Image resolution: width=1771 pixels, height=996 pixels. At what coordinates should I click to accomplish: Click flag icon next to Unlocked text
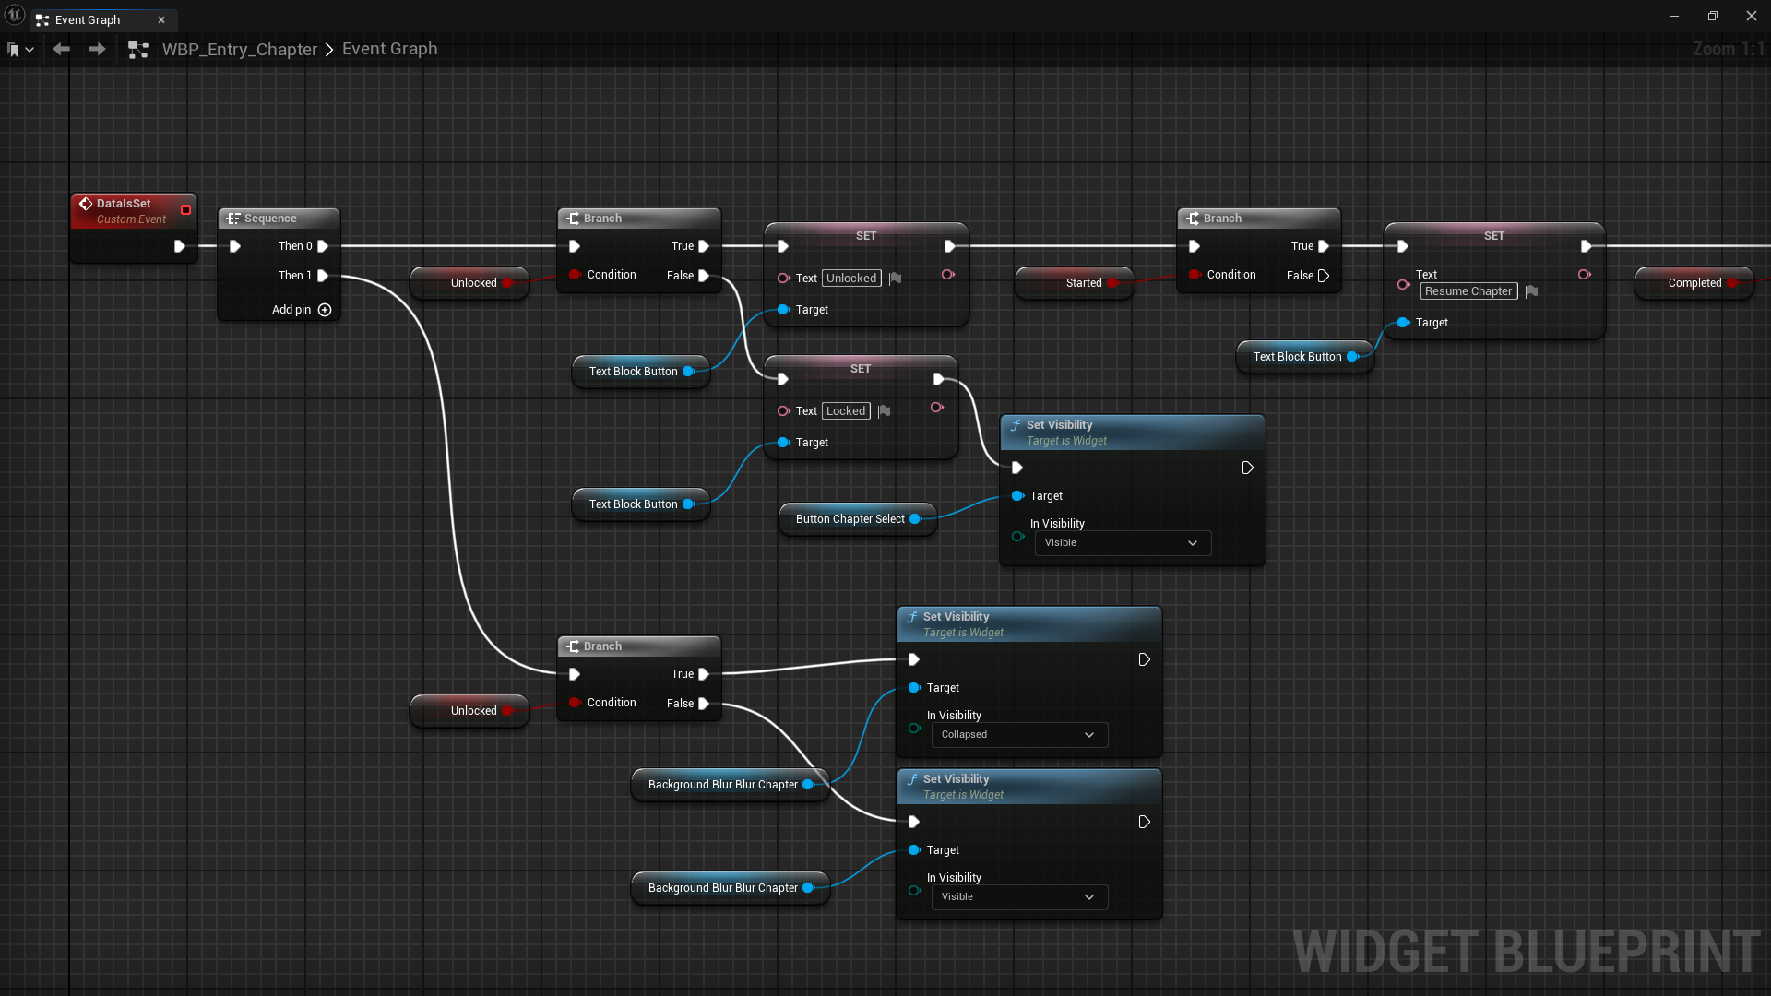[895, 279]
